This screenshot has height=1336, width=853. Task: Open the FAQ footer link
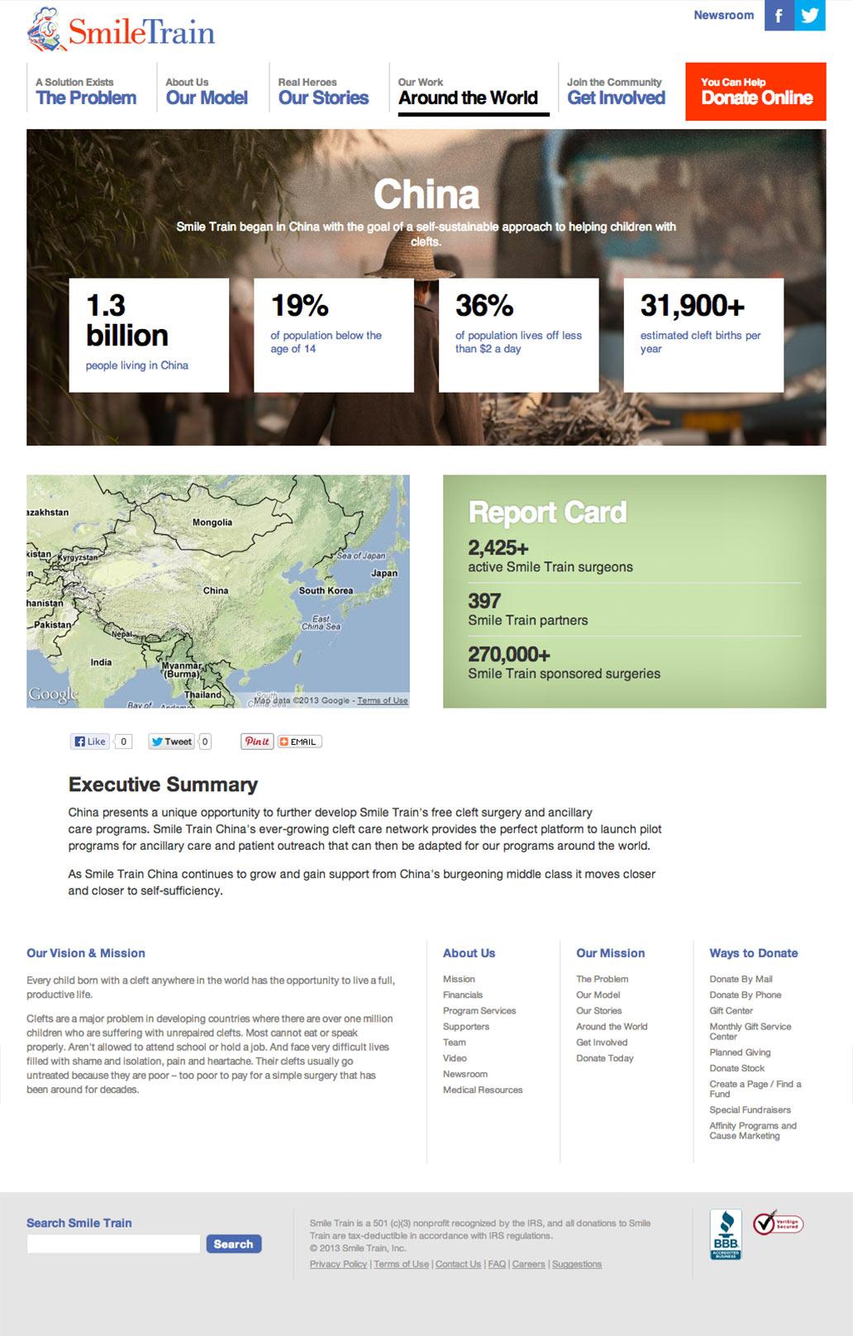point(497,1264)
